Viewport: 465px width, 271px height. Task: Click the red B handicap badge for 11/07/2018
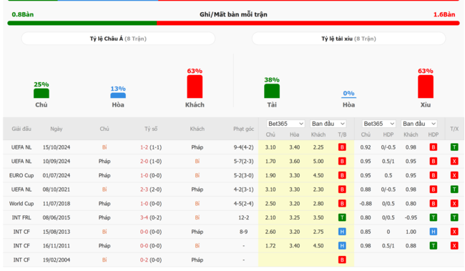point(434,203)
